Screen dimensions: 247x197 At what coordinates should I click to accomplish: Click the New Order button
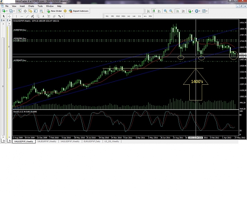(55, 11)
